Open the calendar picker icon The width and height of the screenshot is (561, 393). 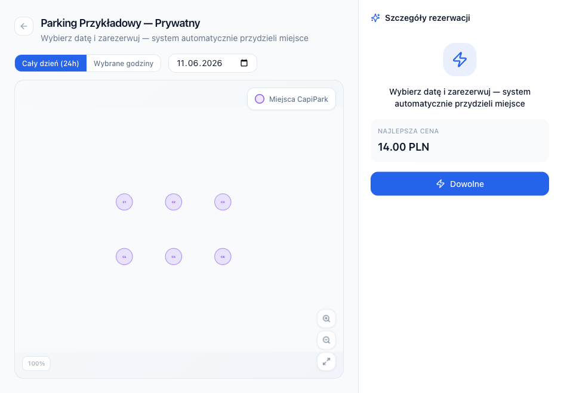point(244,63)
